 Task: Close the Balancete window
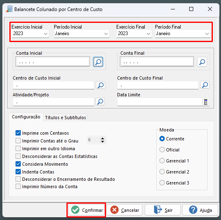(x=210, y=9)
